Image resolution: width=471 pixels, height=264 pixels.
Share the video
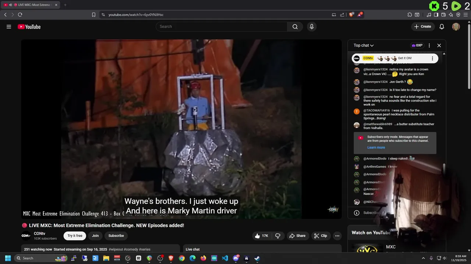(x=297, y=236)
